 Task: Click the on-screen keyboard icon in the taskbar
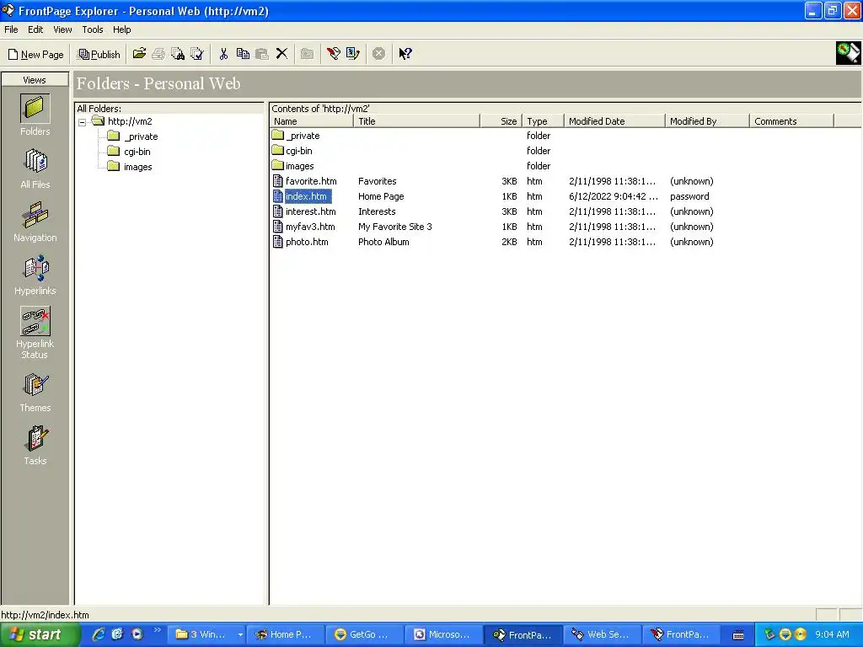click(738, 635)
